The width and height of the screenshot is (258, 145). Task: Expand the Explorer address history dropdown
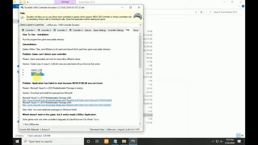[196, 12]
